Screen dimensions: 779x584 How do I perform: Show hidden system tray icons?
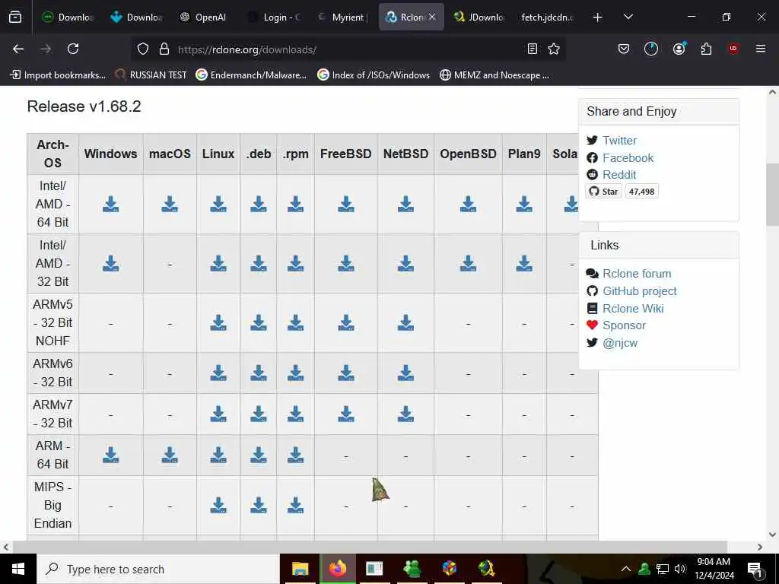[x=626, y=569]
